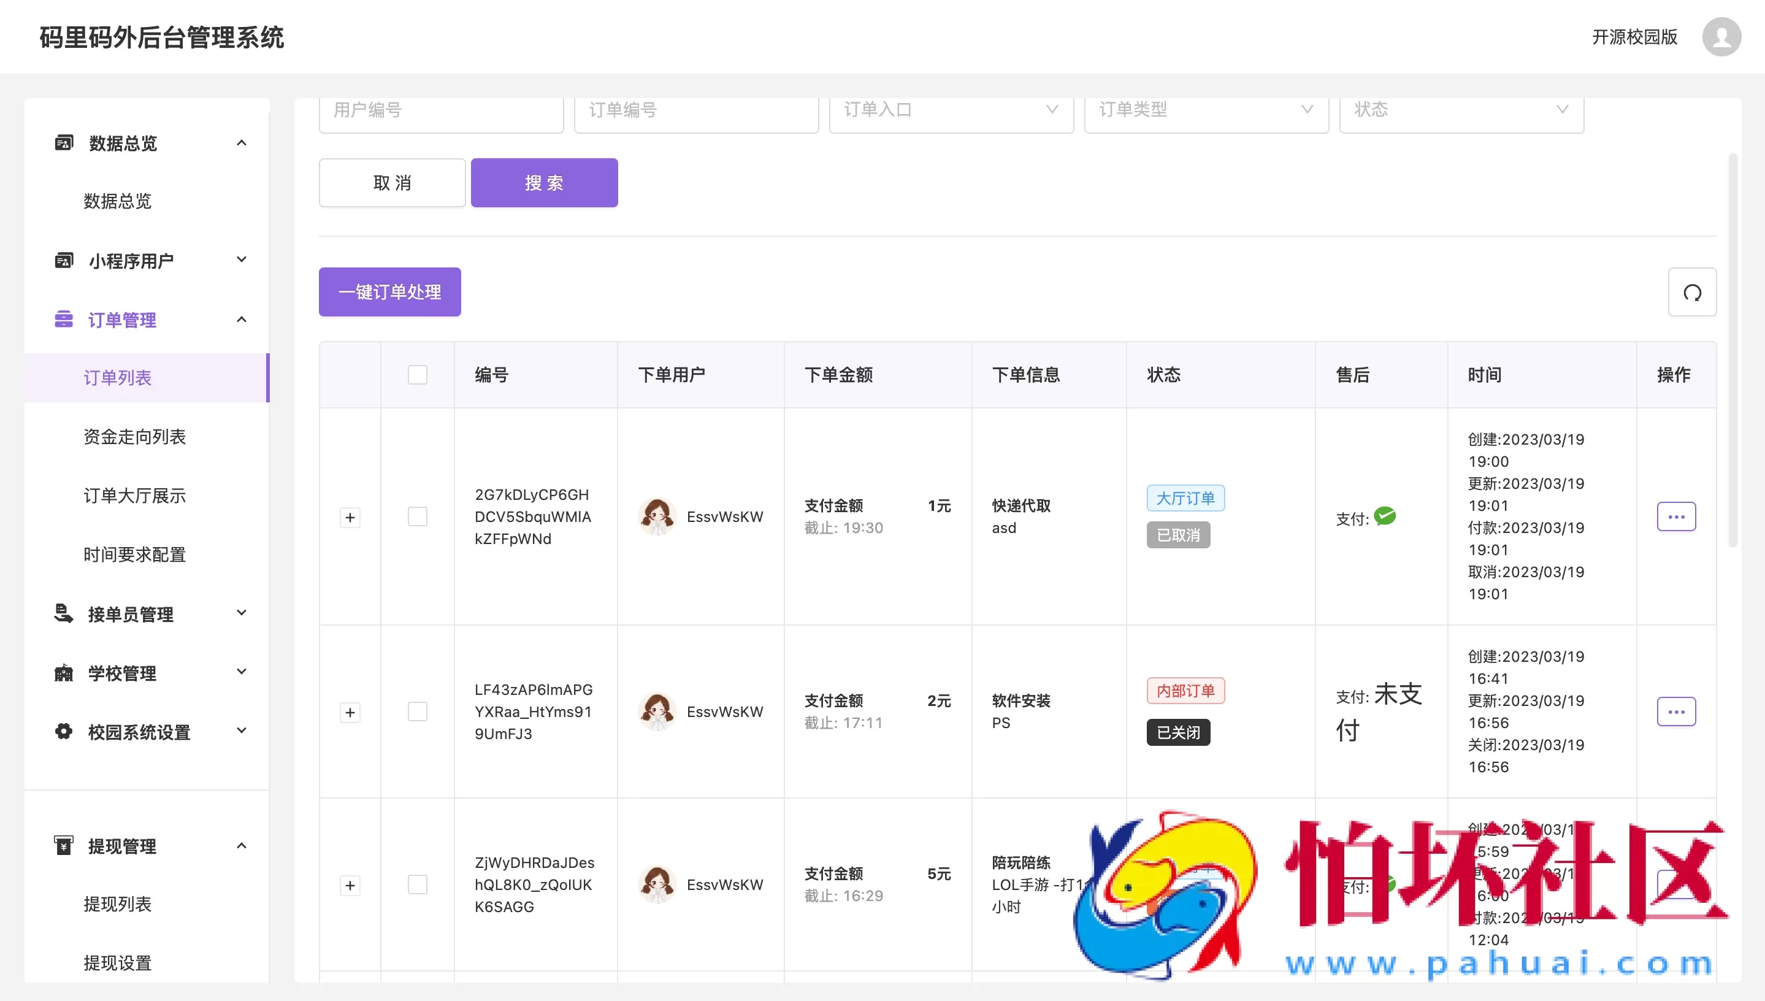
Task: Click the user avatar icon at top right
Action: [1720, 37]
